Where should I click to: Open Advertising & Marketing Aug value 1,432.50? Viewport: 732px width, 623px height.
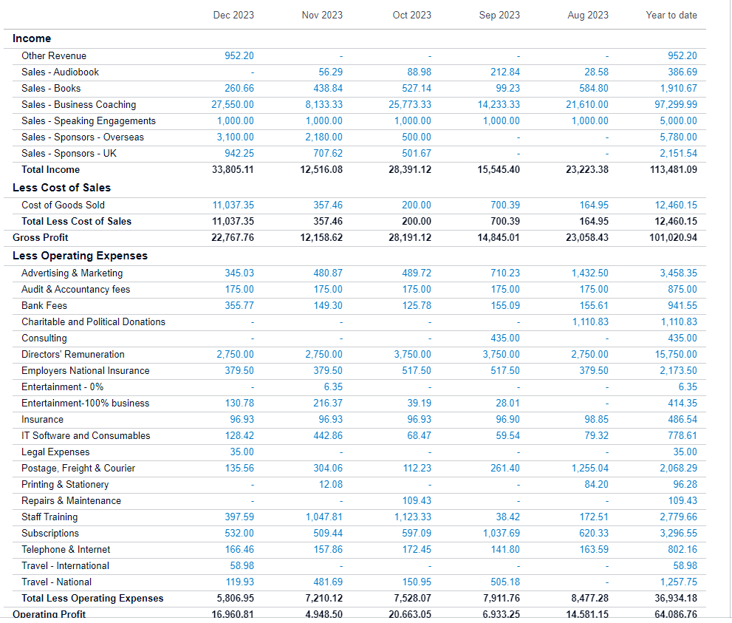(590, 273)
